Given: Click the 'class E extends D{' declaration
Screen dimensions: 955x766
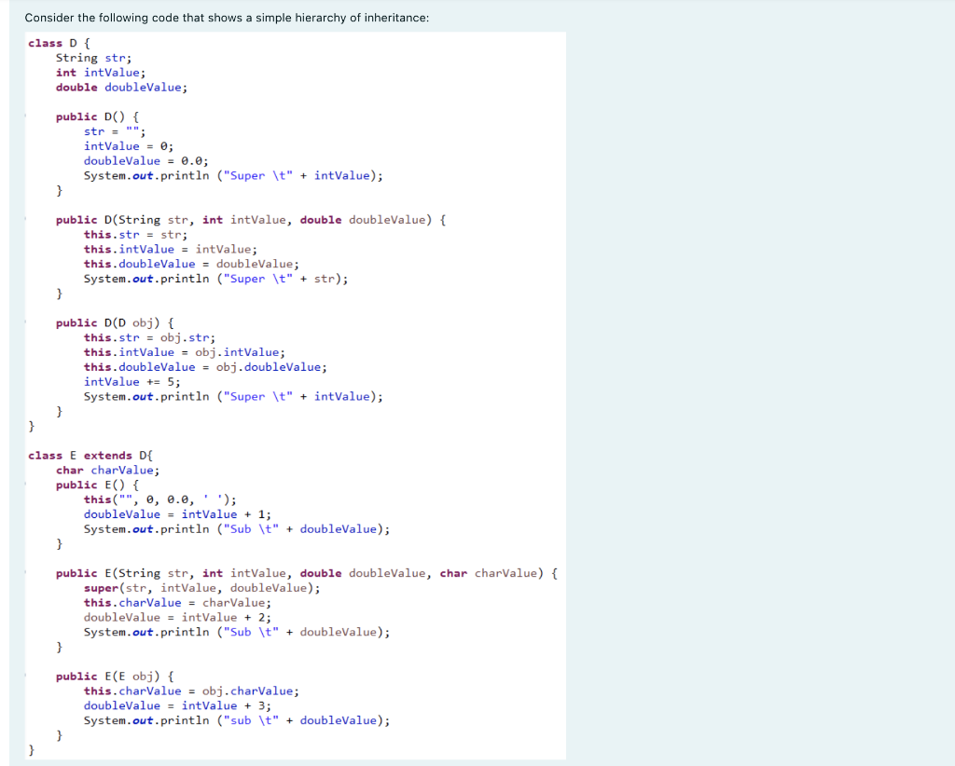Looking at the screenshot, I should coord(90,455).
